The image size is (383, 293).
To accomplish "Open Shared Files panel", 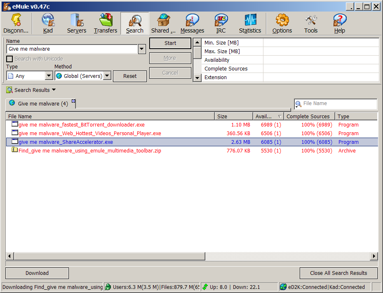I will coord(163,23).
